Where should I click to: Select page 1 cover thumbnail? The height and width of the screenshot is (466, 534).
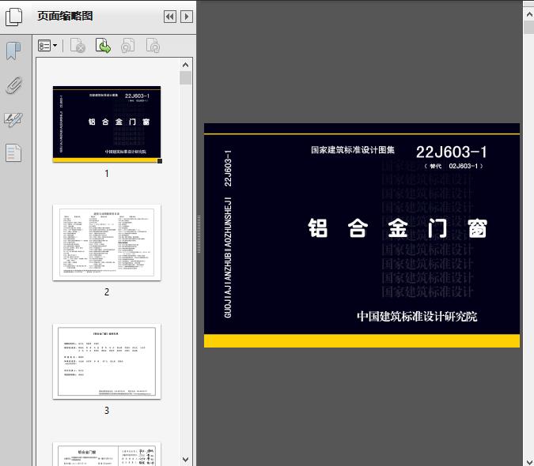point(107,125)
